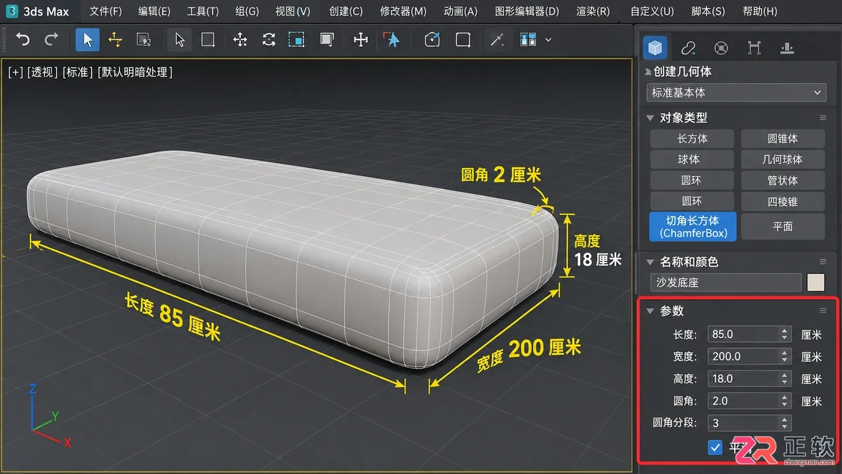Click the 圆角分段 spinner arrows
This screenshot has height=474, width=842.
point(785,423)
